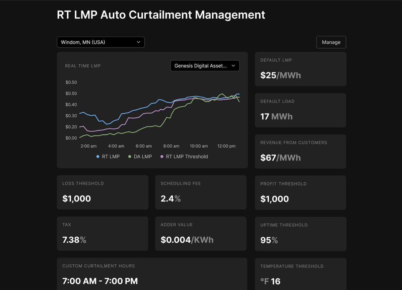Click the purple RT LMP Threshold legend dot
The image size is (402, 290).
point(162,157)
